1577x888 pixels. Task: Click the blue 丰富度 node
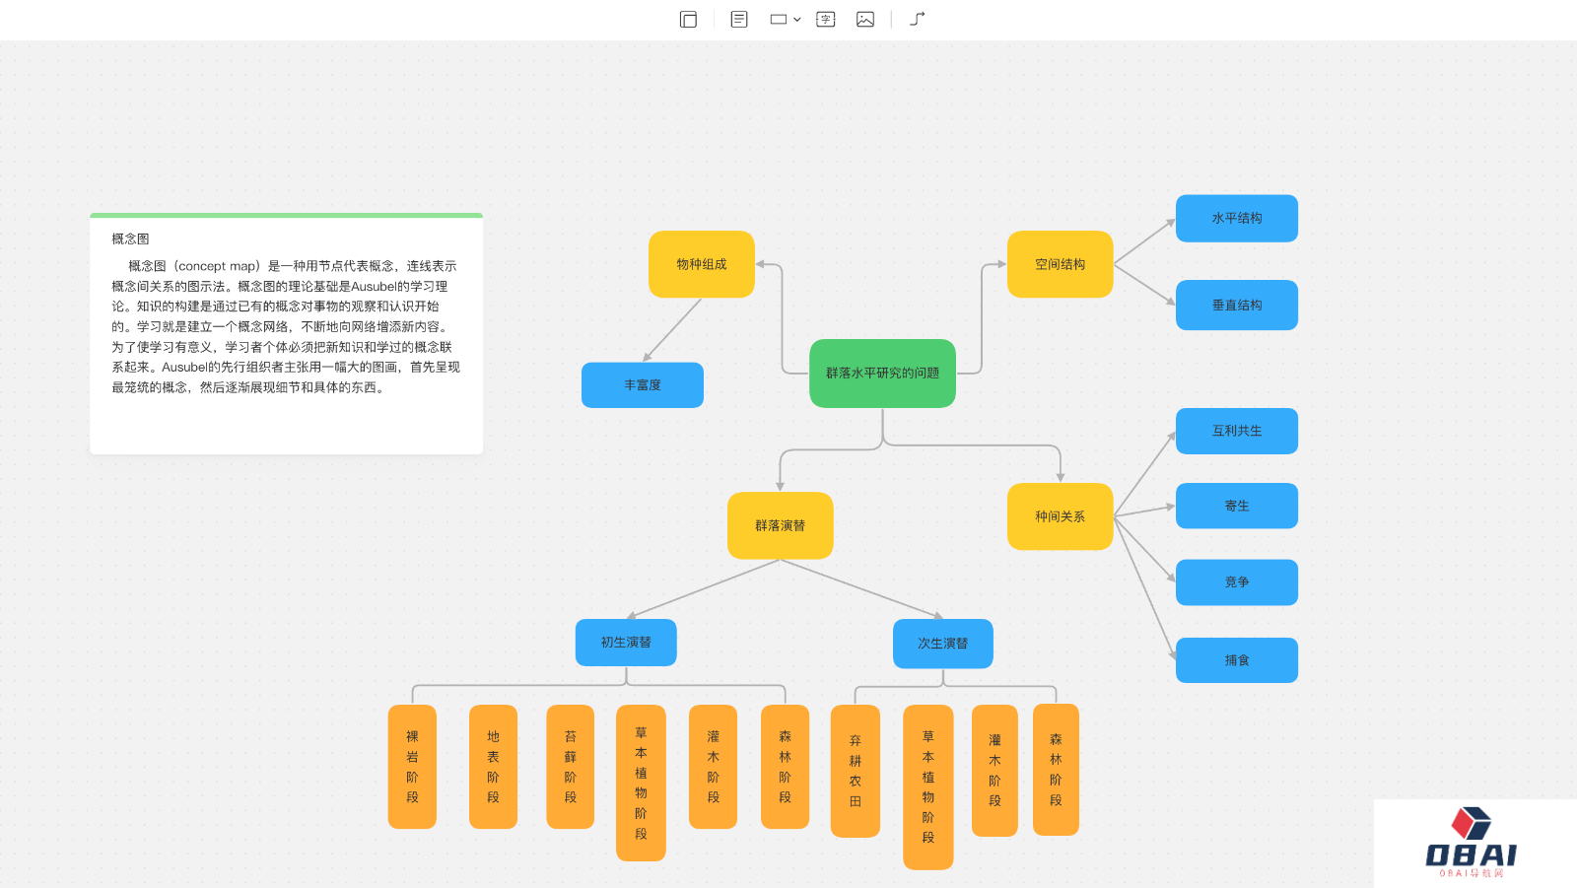(642, 385)
